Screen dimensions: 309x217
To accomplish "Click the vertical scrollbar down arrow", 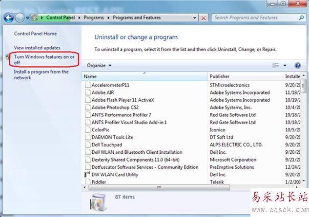I will coord(304,181).
